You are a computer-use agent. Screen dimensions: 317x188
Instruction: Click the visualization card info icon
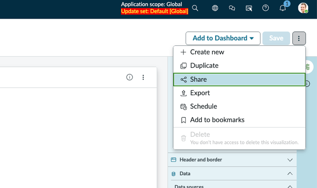coord(130,78)
